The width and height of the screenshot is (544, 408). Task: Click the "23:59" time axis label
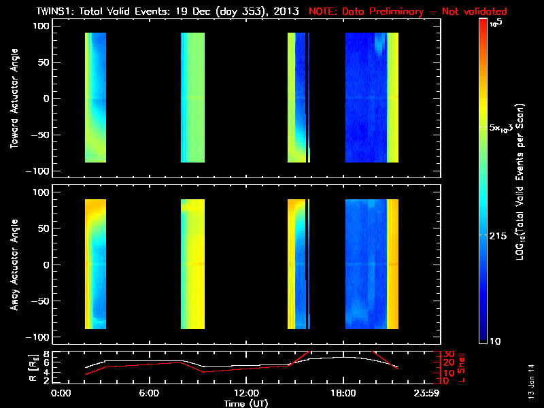point(427,393)
